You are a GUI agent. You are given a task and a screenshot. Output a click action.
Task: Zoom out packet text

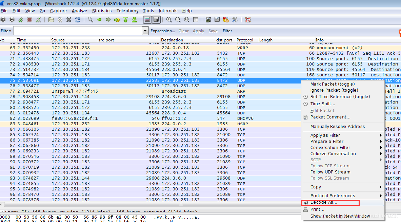coord(178,20)
